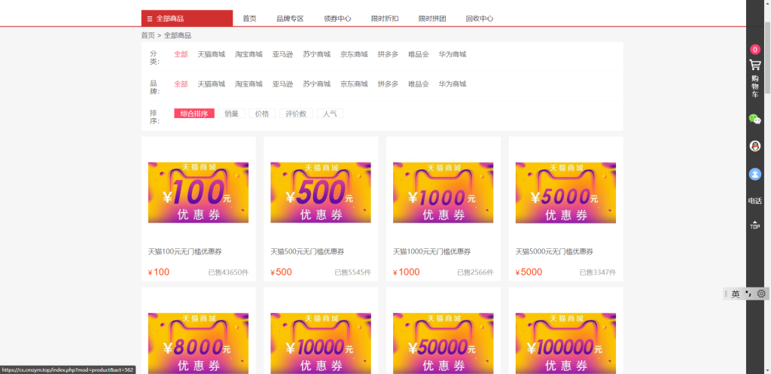Click the 全部商品 breadcrumb link
Image resolution: width=771 pixels, height=374 pixels.
[x=178, y=35]
